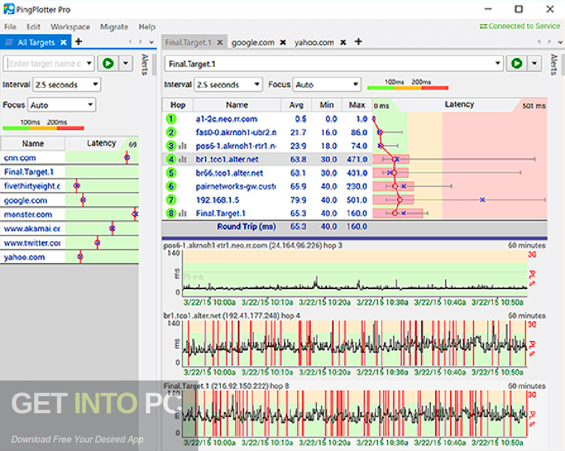Select www.twitter.com row in target list
Image resolution: width=565 pixels, height=451 pixels.
(x=70, y=243)
